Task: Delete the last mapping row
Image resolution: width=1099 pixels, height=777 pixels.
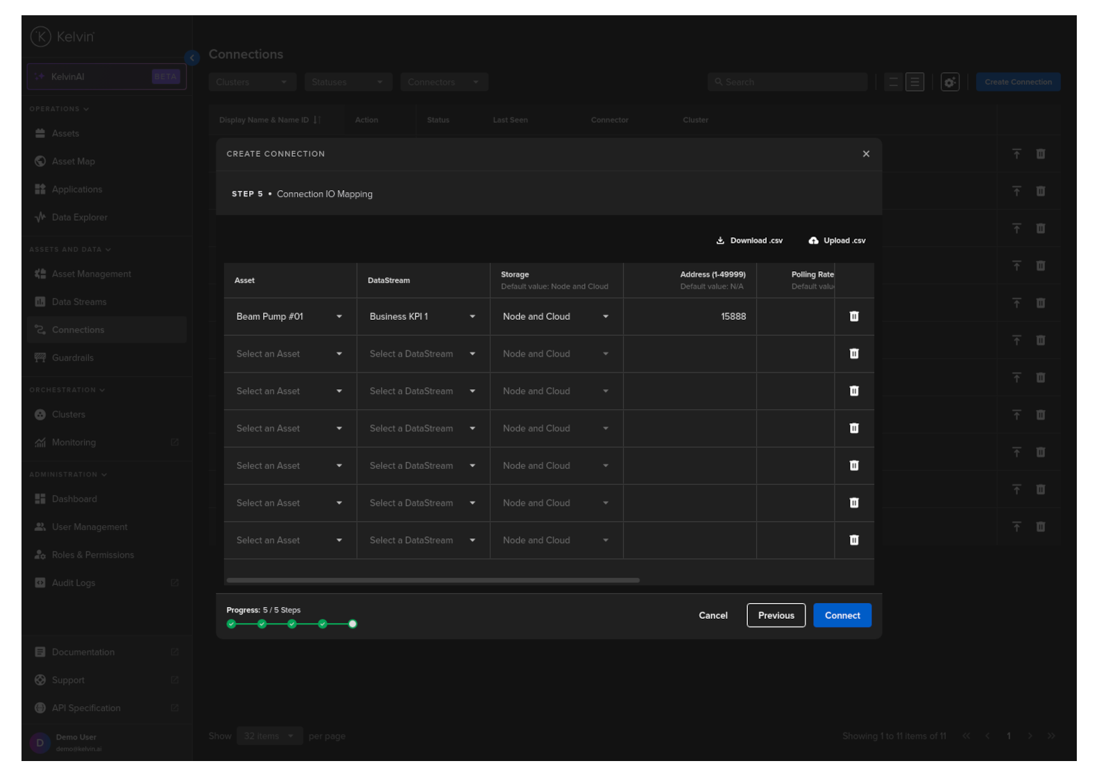Action: [854, 540]
